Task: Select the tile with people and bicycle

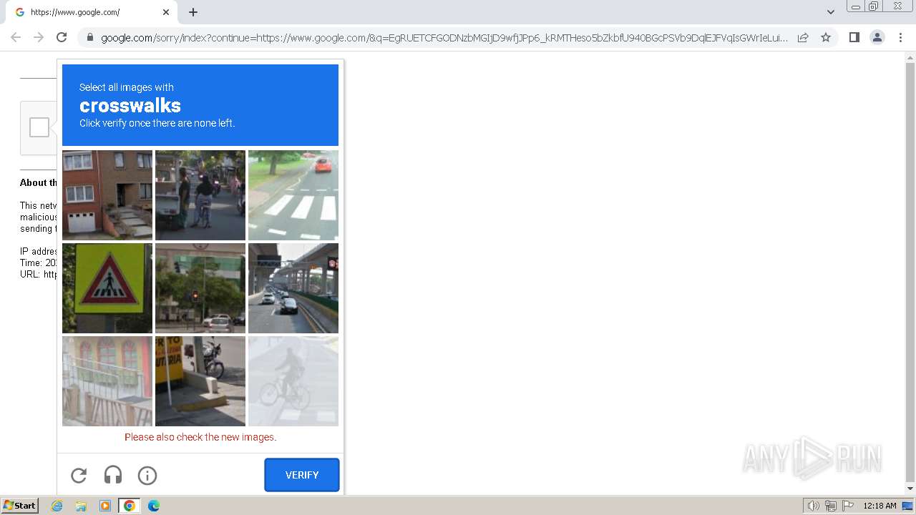Action: click(x=200, y=195)
